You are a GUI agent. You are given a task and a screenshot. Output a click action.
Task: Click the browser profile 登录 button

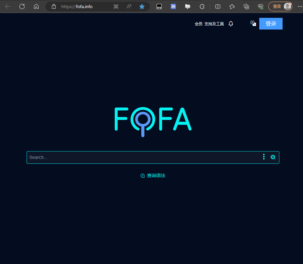280,6
